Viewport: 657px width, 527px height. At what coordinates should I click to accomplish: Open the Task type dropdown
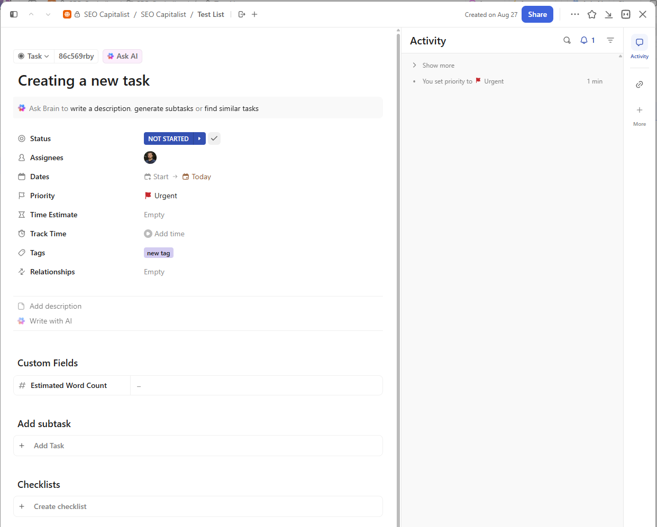tap(33, 56)
